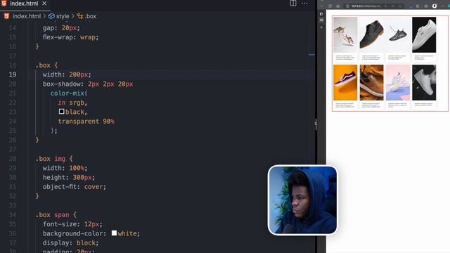The width and height of the screenshot is (450, 253).
Task: Reload the browser preview page
Action: point(330,6)
